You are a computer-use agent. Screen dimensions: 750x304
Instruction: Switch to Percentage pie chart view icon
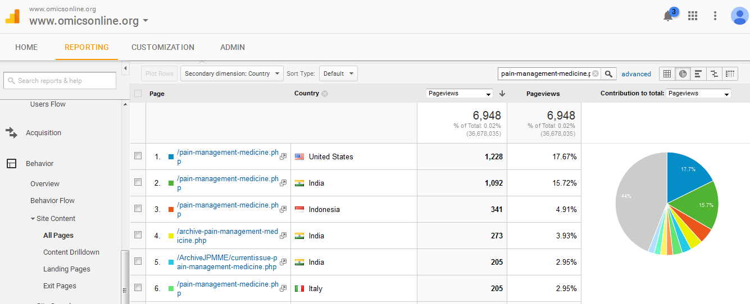click(683, 73)
